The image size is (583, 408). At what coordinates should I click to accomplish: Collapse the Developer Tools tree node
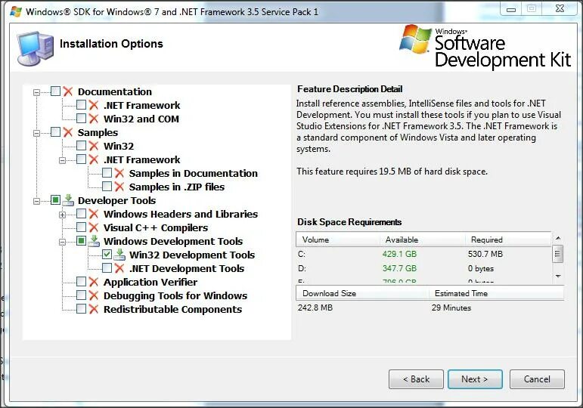tap(36, 201)
